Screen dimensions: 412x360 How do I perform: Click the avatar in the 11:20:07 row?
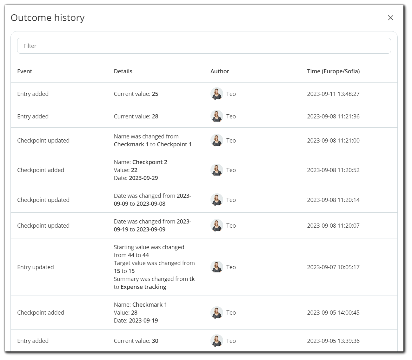coord(217,225)
